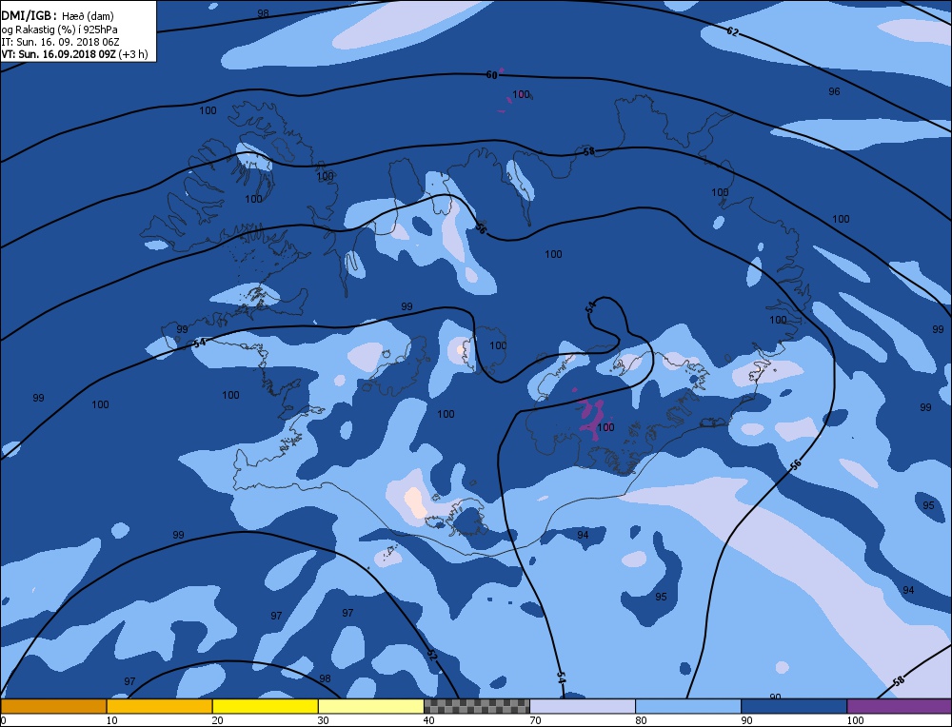Click the dark blue 90–100 legend swatch
This screenshot has height=727, width=952.
794,706
